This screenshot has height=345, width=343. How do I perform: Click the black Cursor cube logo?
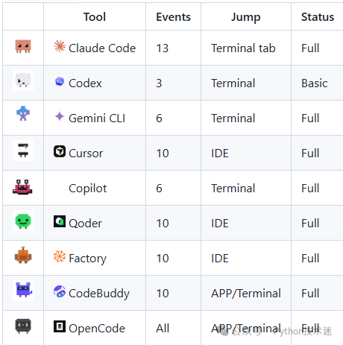(60, 151)
